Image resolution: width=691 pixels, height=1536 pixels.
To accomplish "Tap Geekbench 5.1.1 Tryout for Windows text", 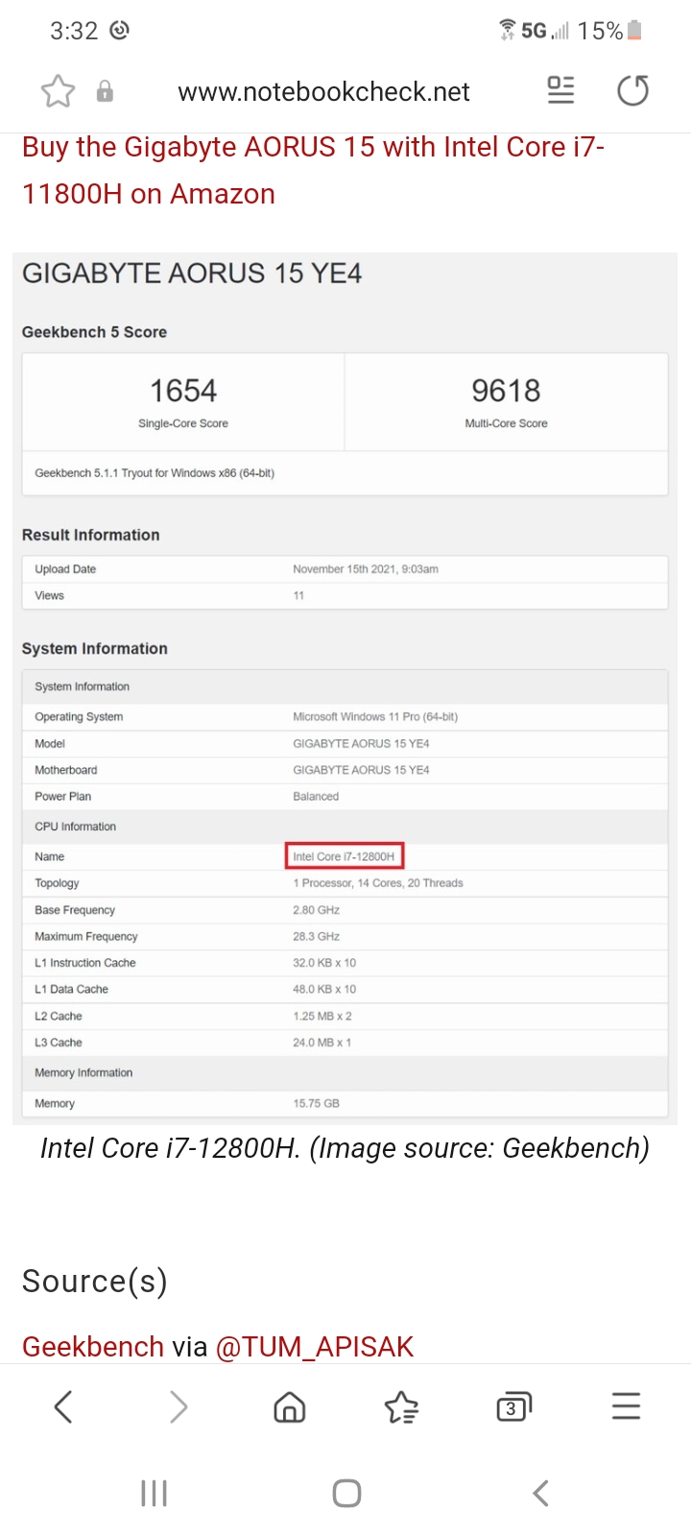I will 155,473.
